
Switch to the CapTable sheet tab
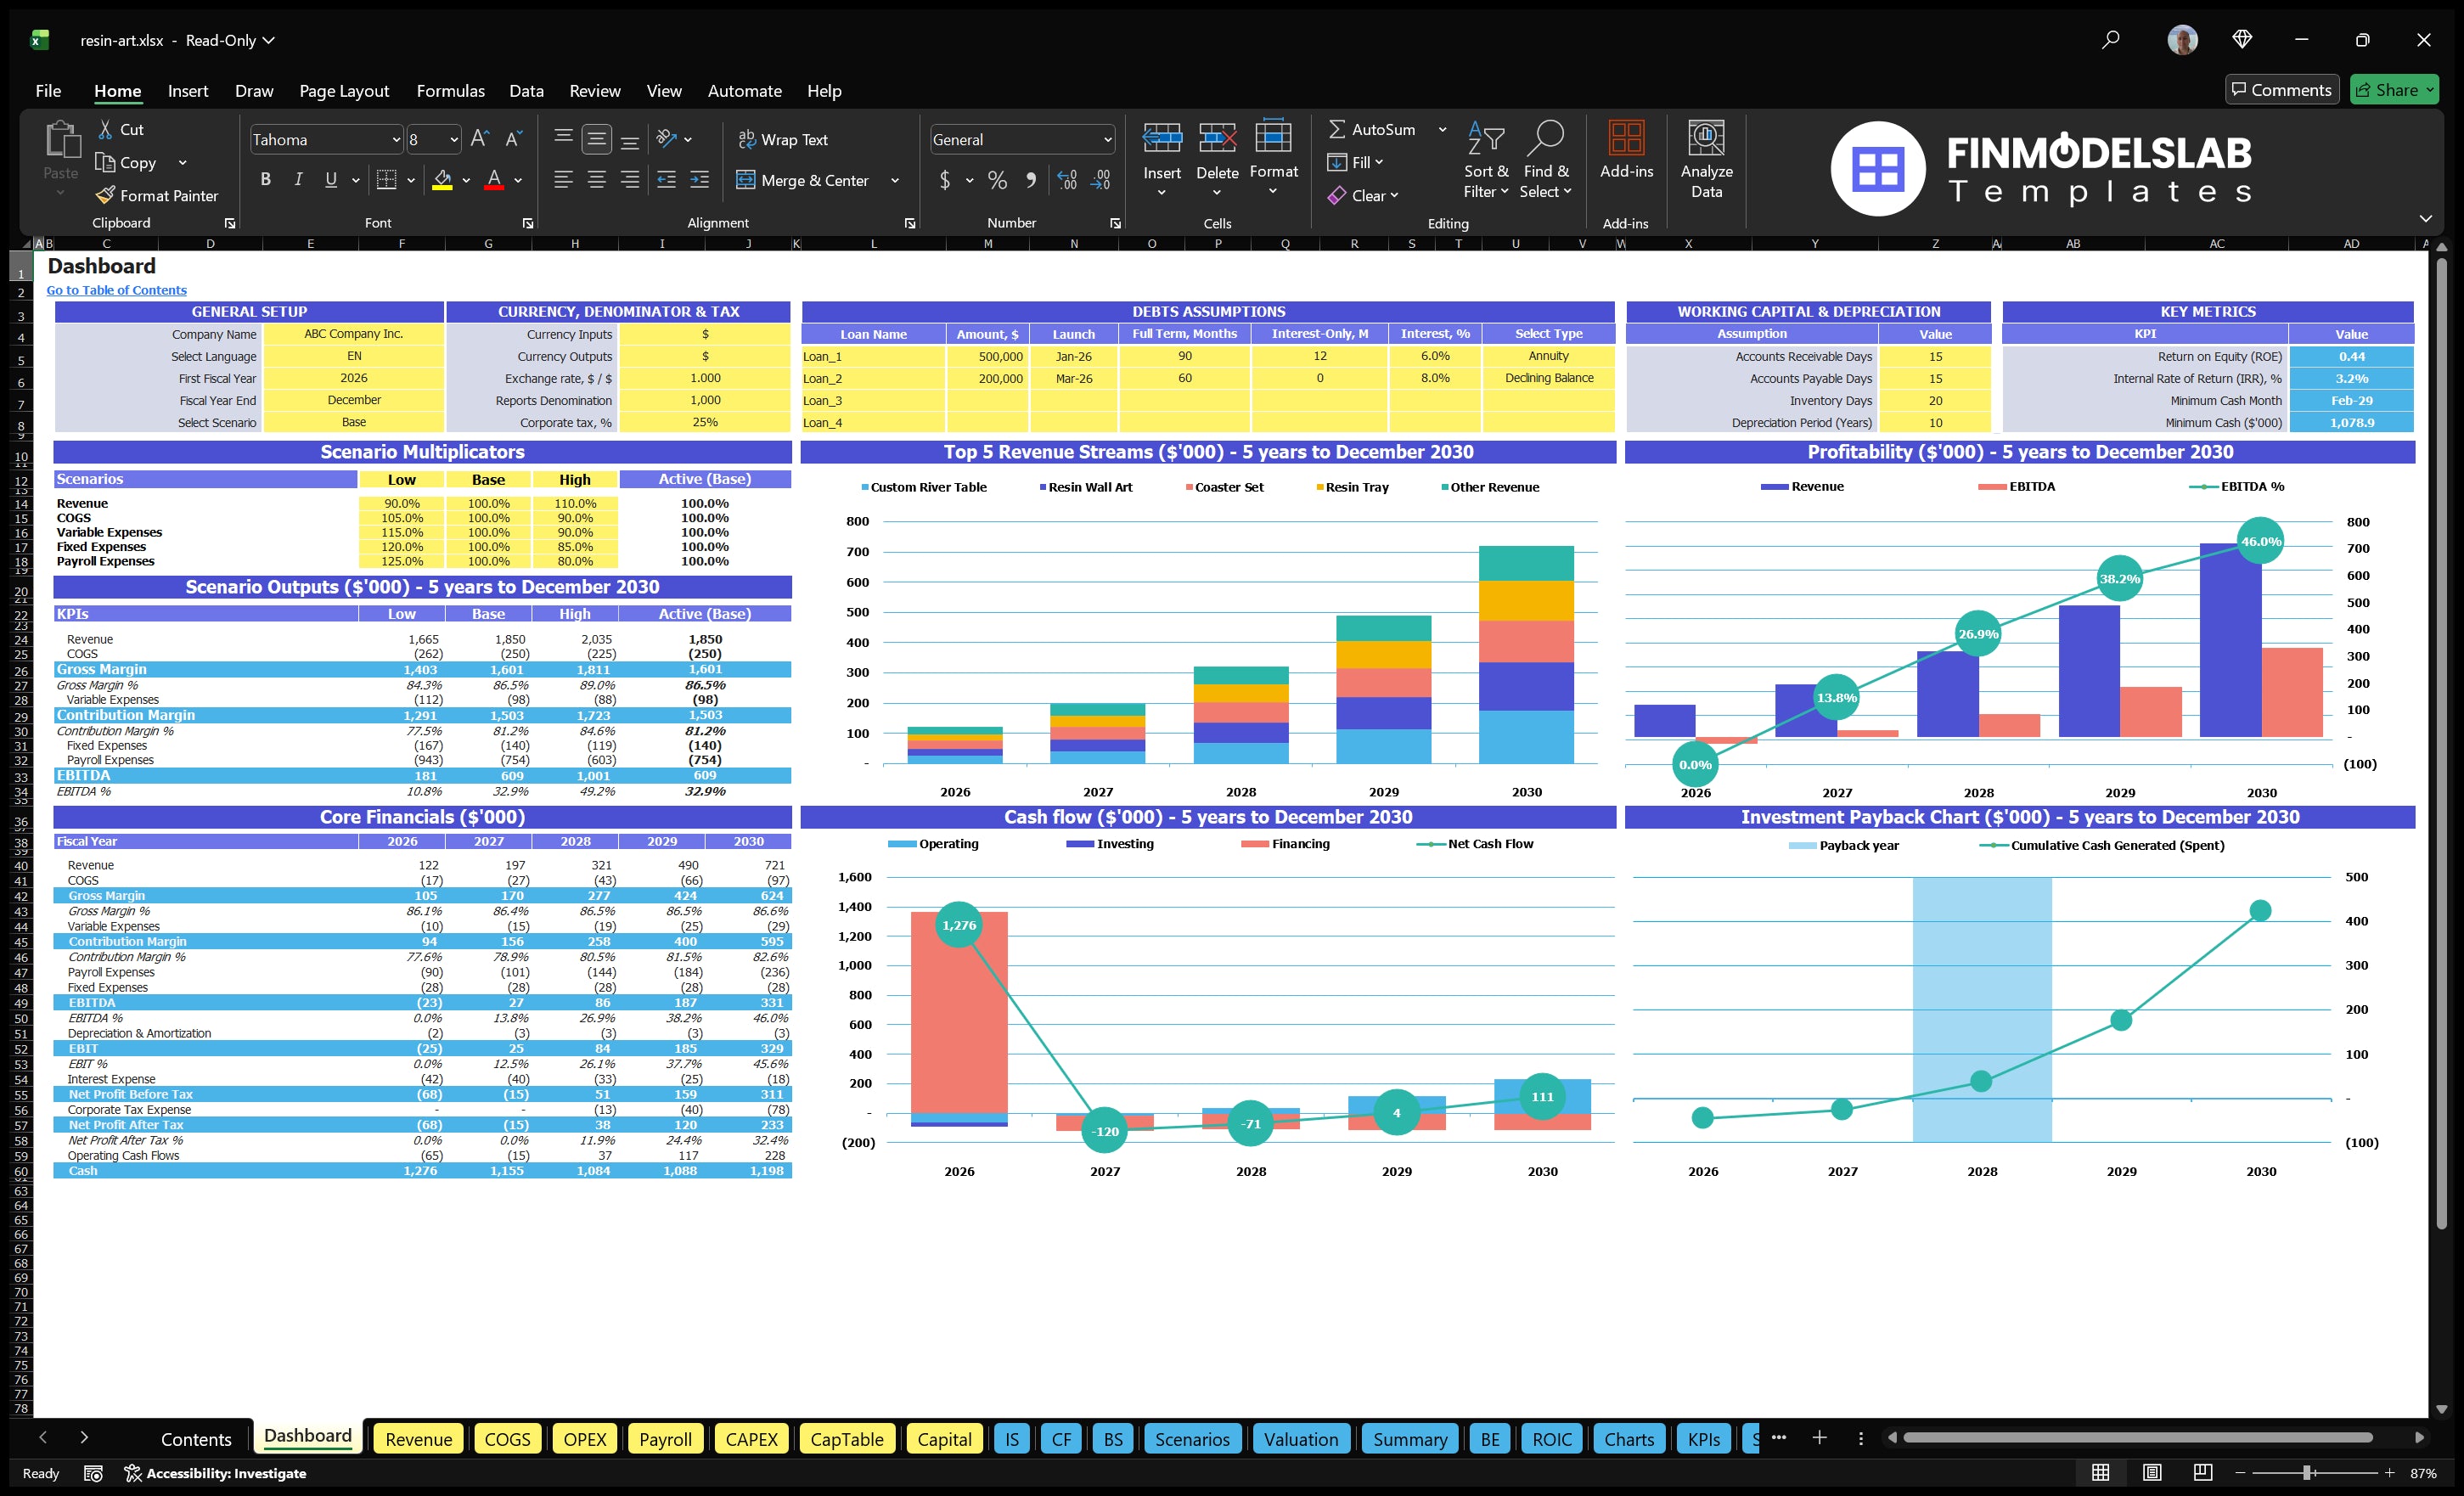pyautogui.click(x=846, y=1438)
